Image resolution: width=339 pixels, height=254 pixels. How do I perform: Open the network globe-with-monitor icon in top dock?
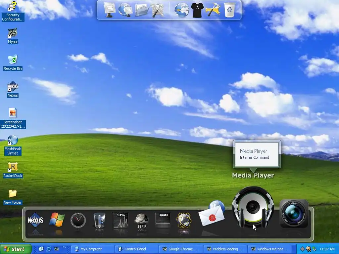click(125, 10)
